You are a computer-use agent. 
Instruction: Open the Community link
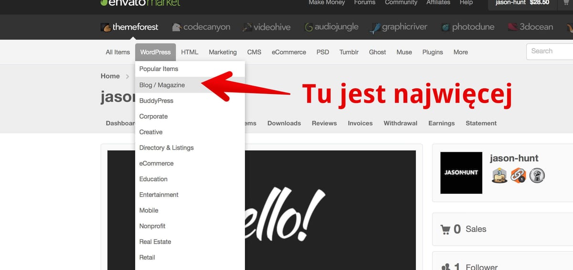pos(401,2)
